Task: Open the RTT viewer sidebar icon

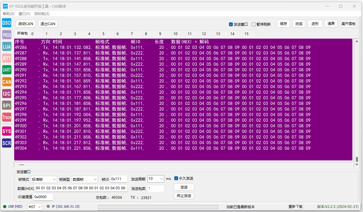Action: coord(7,58)
